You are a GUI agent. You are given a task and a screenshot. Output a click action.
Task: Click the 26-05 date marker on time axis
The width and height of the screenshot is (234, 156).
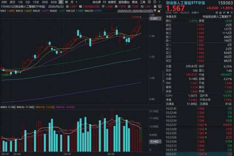click(67, 154)
